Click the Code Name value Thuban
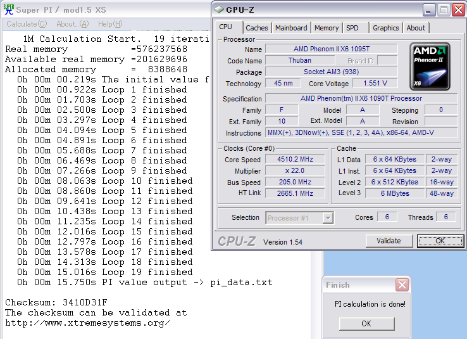 tap(299, 61)
